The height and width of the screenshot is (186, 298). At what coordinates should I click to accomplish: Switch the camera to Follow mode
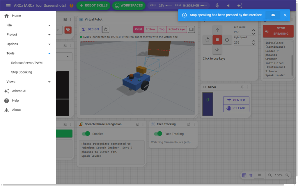150,29
